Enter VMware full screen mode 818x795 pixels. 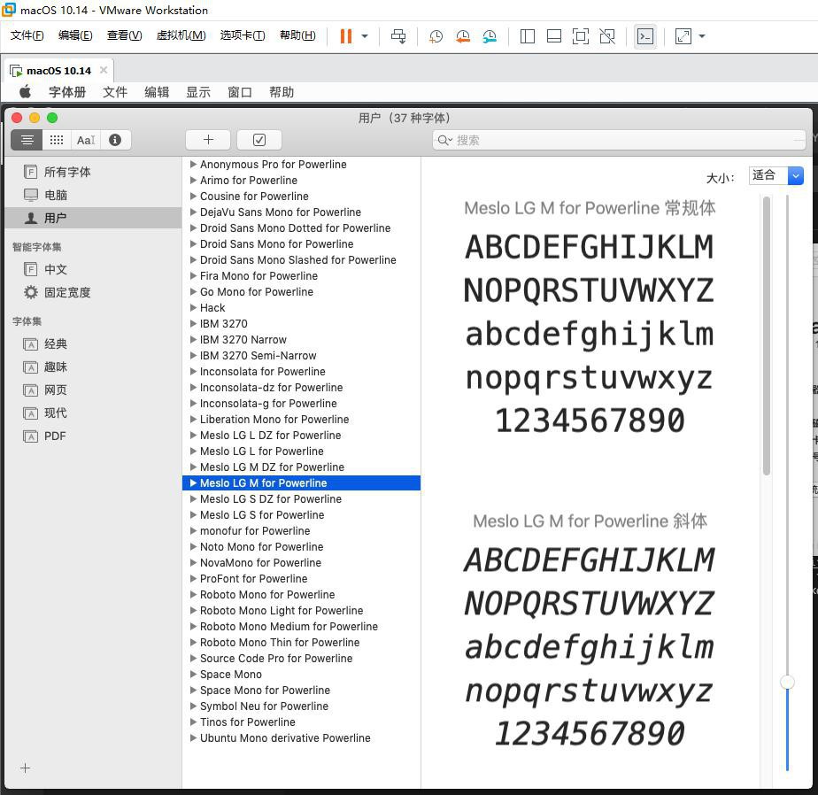point(581,36)
